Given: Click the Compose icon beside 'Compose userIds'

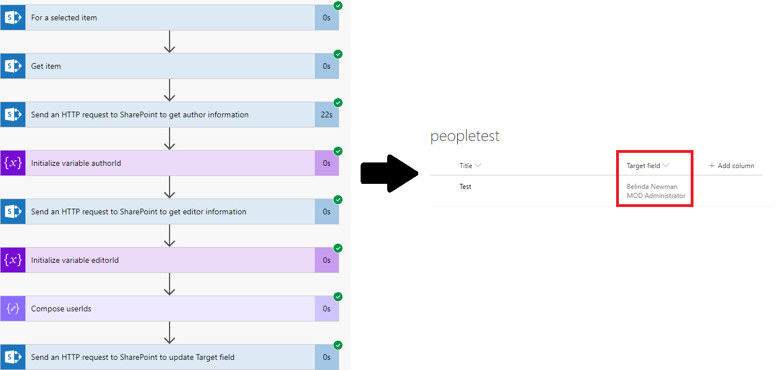Looking at the screenshot, I should point(12,309).
